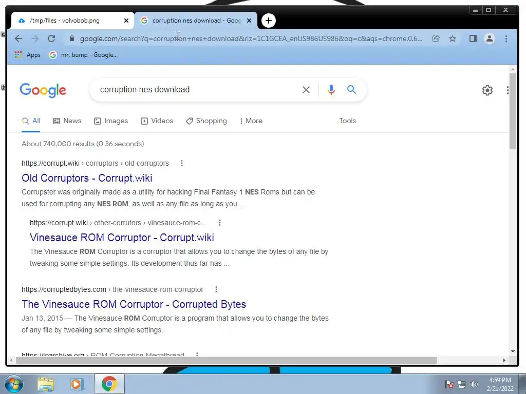Launch Windows Media Player from taskbar
The width and height of the screenshot is (526, 394).
(76, 384)
